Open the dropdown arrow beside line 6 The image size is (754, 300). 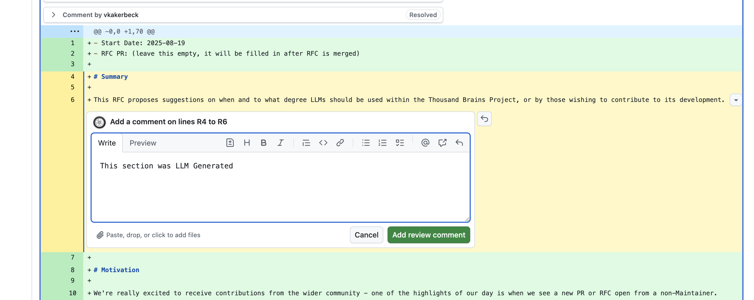[736, 100]
